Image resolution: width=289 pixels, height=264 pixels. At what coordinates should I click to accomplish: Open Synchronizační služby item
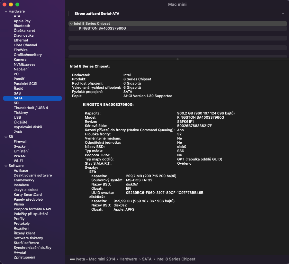32,248
